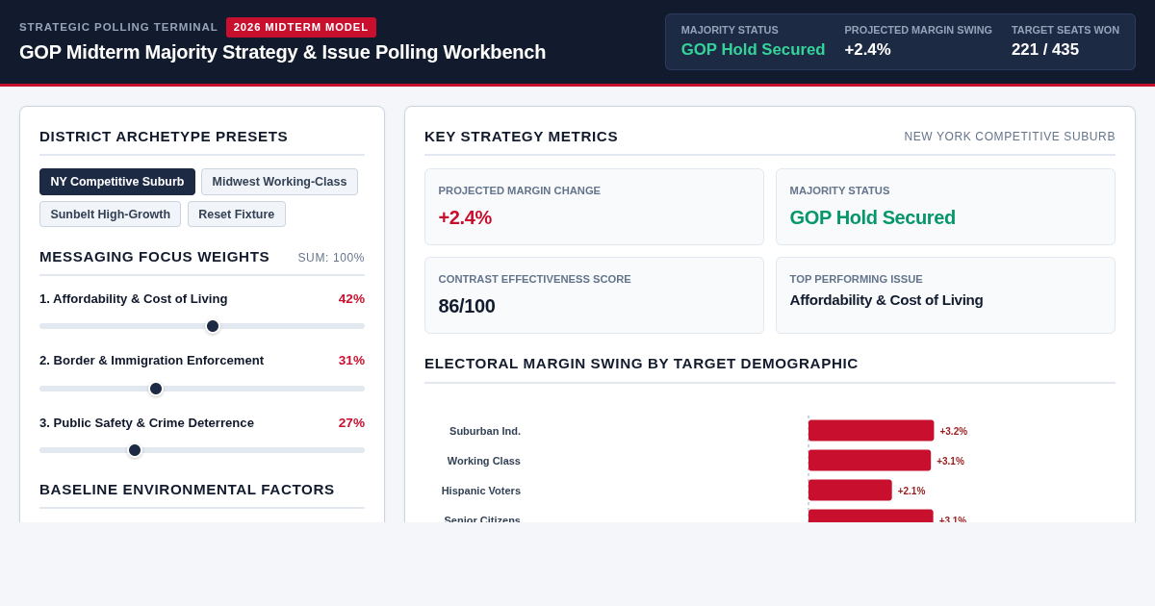Click the 221 / 435 target seats value

pos(1045,50)
